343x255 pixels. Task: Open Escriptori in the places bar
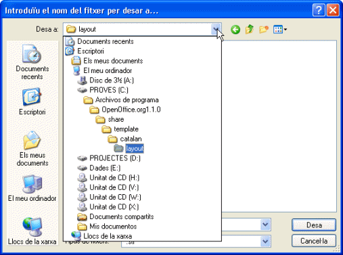[x=32, y=101]
